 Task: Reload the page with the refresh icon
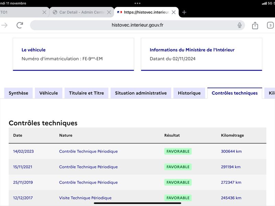pyautogui.click(x=20, y=25)
